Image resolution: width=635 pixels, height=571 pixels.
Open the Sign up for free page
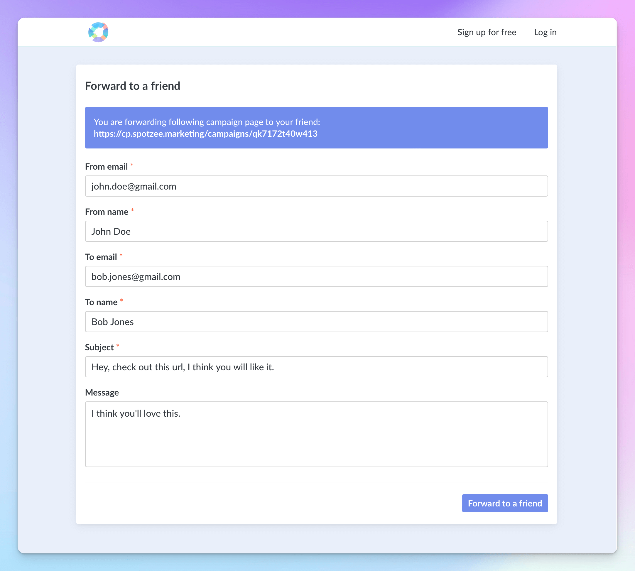(x=486, y=32)
